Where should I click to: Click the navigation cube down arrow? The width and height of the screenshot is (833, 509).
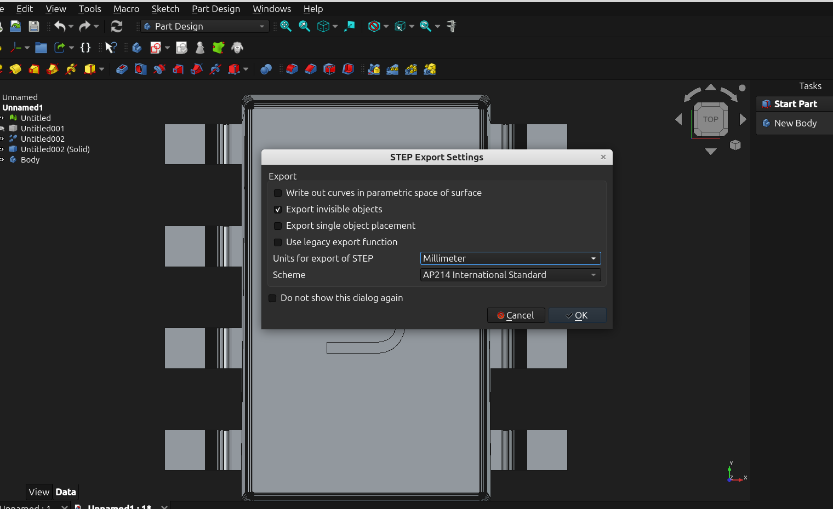coord(711,151)
